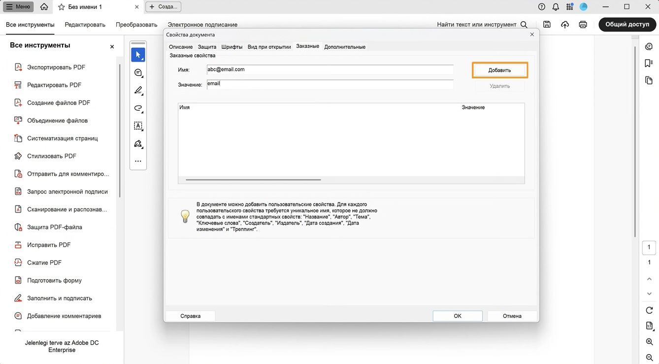Click the Найти текст или инструмент search

(x=482, y=25)
